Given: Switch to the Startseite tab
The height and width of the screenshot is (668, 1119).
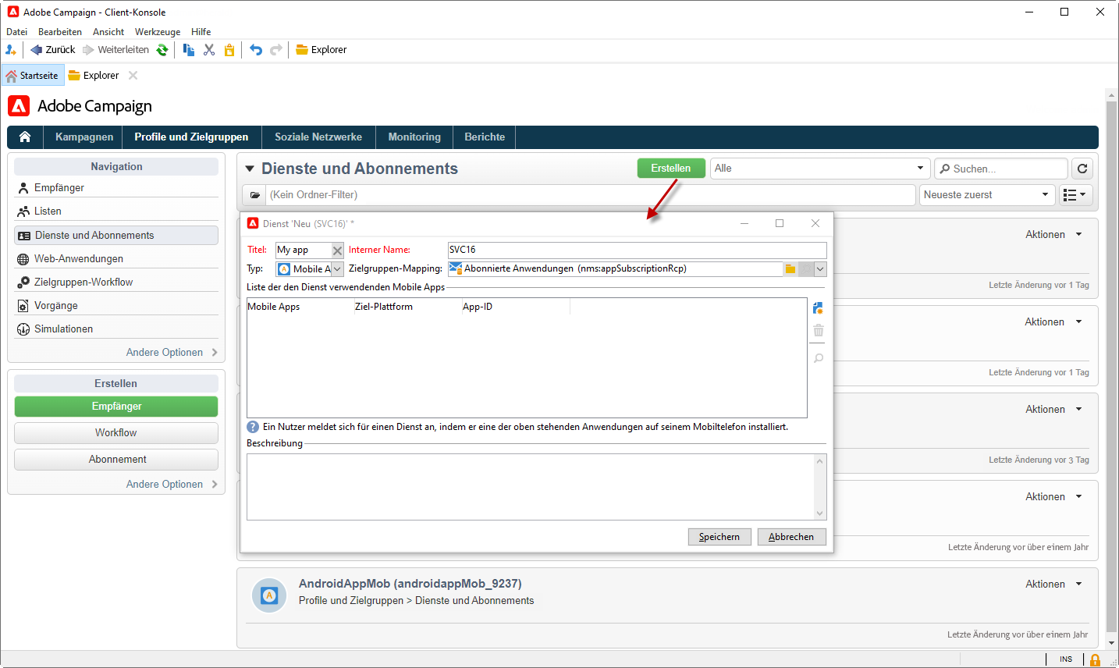Looking at the screenshot, I should pyautogui.click(x=32, y=76).
